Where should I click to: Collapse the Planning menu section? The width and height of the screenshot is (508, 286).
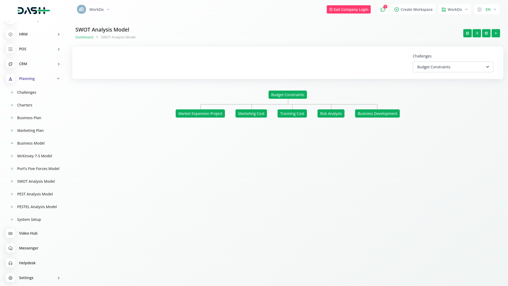point(58,79)
